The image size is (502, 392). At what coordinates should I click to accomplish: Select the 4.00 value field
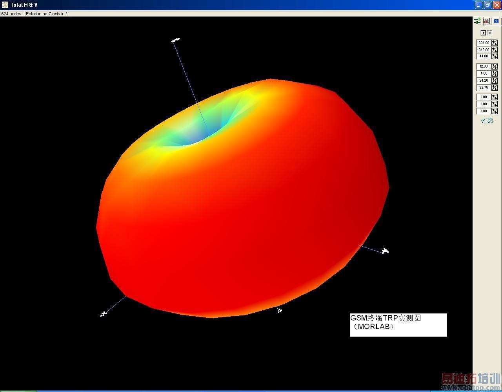click(484, 73)
